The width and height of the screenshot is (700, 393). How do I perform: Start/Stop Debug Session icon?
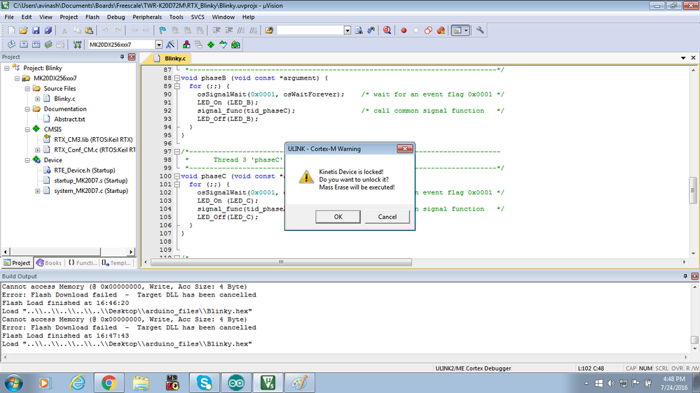click(387, 30)
